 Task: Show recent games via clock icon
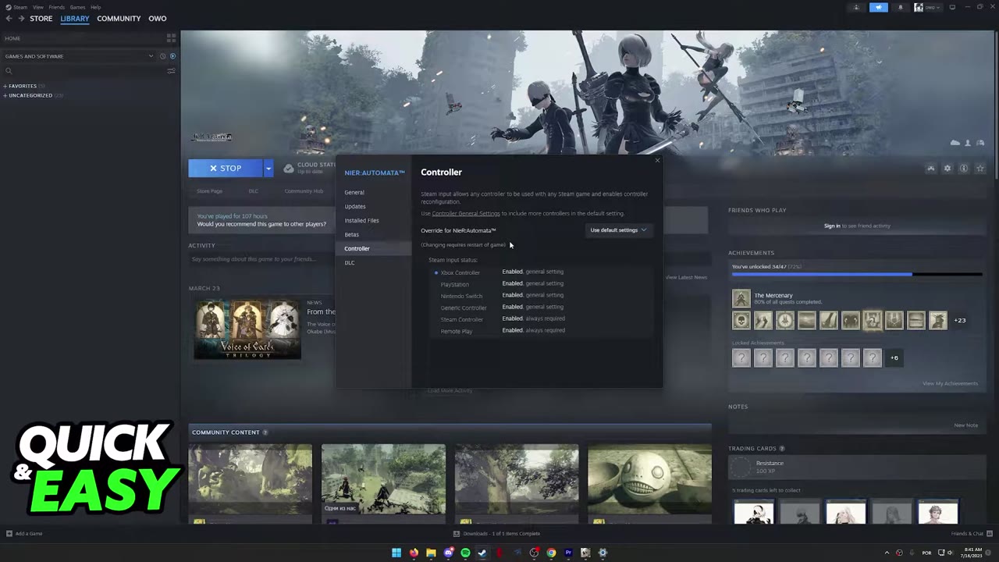(x=162, y=56)
